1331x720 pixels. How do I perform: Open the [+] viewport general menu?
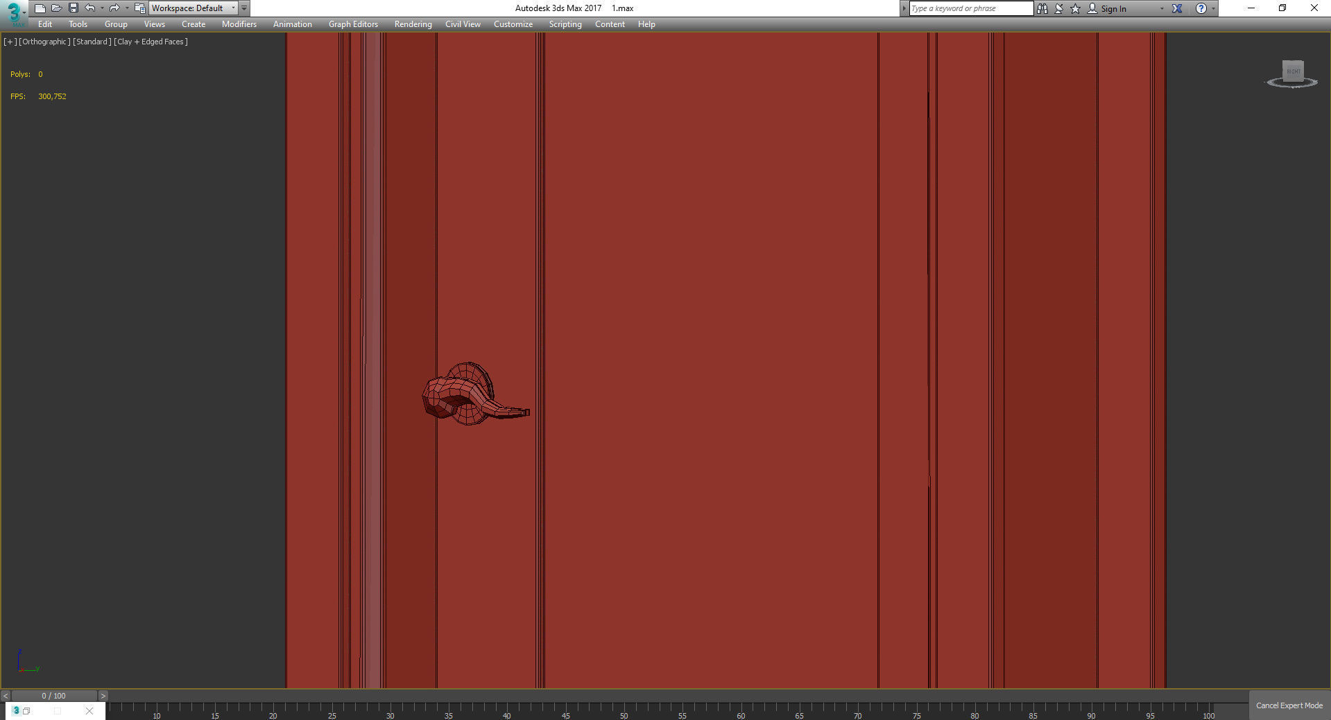click(10, 42)
